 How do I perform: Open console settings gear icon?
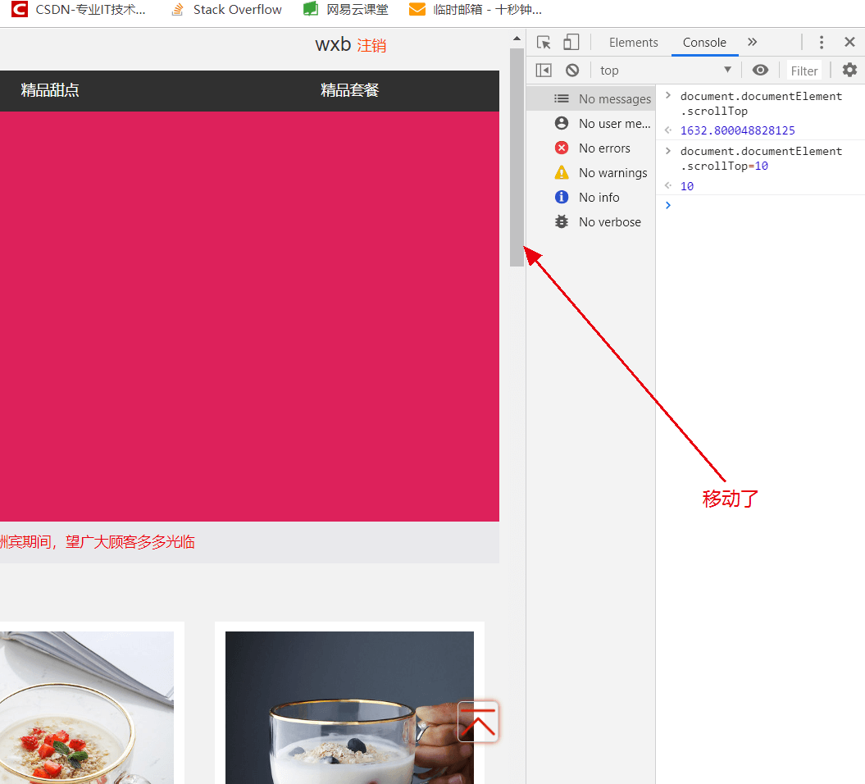pyautogui.click(x=849, y=71)
